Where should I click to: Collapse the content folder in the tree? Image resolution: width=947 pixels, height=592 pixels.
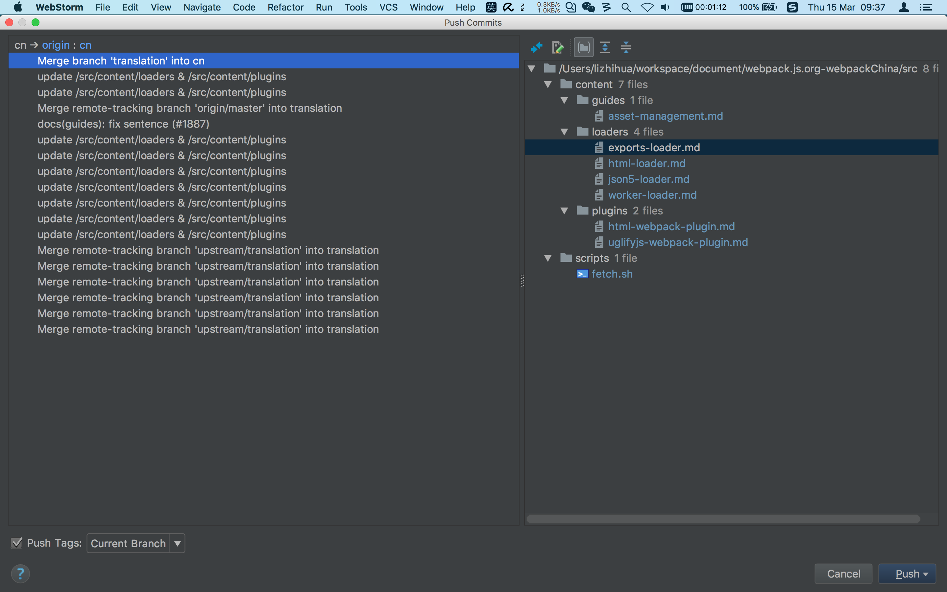548,84
